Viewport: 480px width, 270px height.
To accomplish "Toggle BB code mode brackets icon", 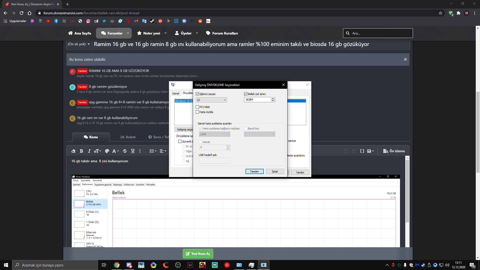I will pos(362,151).
